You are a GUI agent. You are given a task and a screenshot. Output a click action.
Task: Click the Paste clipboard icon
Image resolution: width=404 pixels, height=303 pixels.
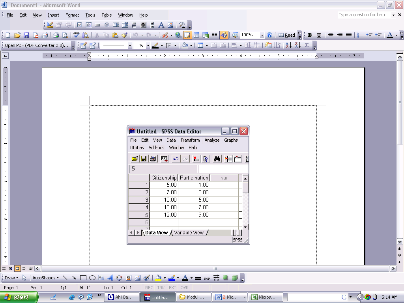tap(115, 35)
